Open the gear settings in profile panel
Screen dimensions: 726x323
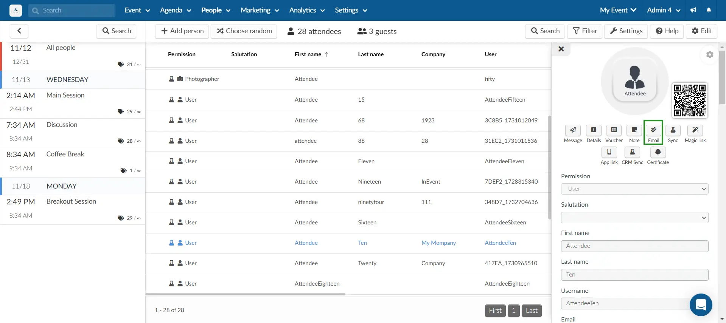click(x=710, y=55)
